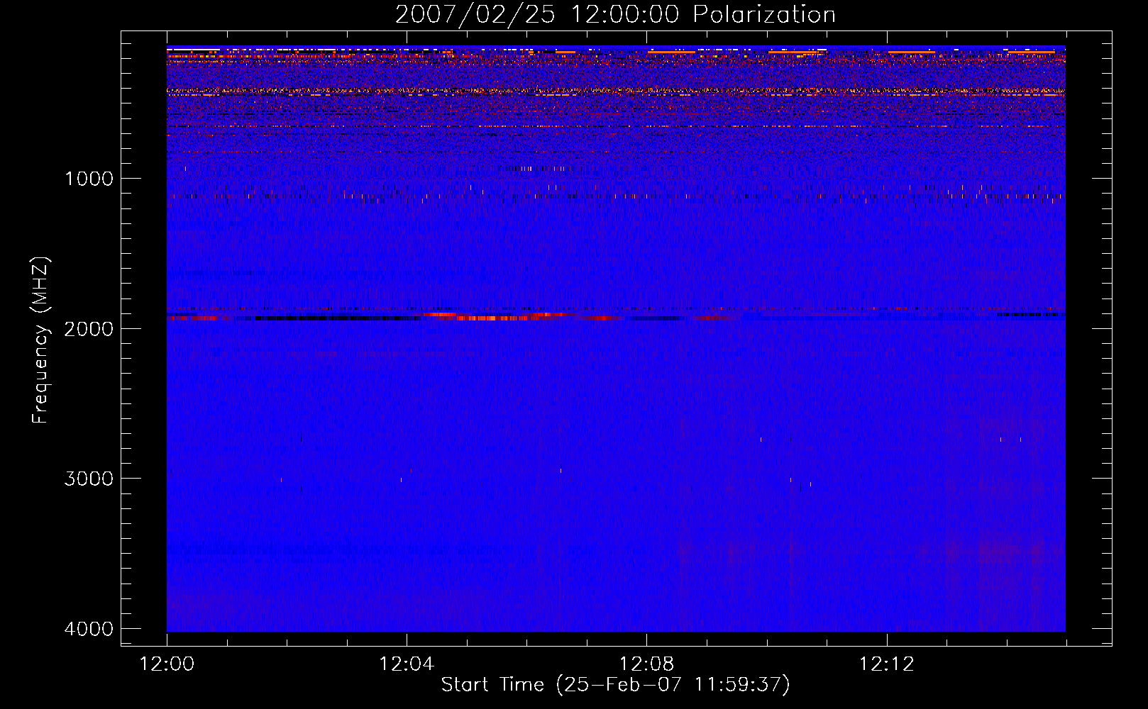Image resolution: width=1148 pixels, height=709 pixels.
Task: Click the 'Start Time (25-Feb-07 11:59:37)' label
Action: [615, 685]
